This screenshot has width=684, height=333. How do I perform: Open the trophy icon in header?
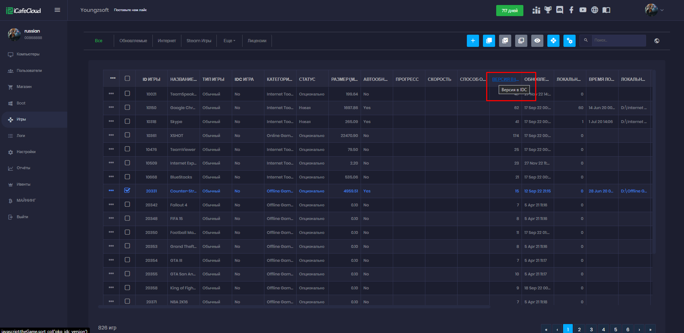point(548,10)
